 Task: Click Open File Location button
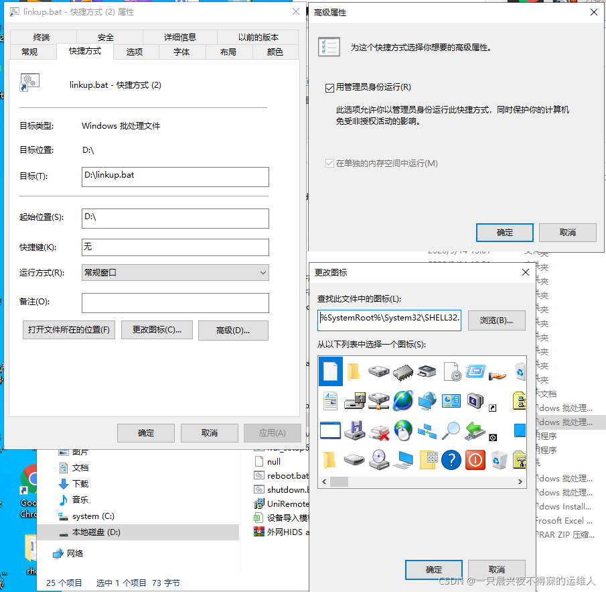pos(69,330)
